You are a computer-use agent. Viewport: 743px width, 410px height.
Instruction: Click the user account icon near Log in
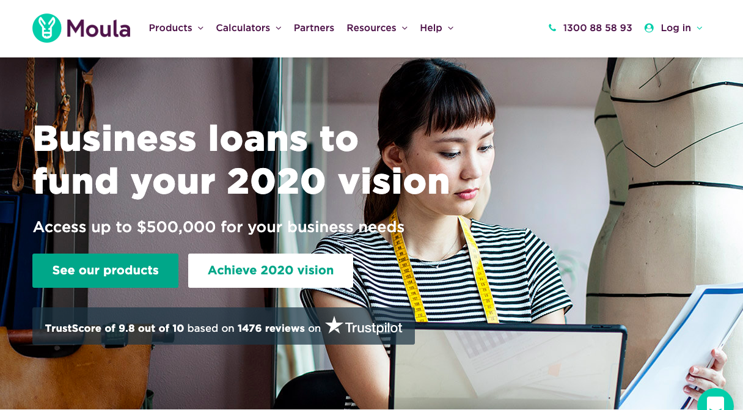click(649, 28)
